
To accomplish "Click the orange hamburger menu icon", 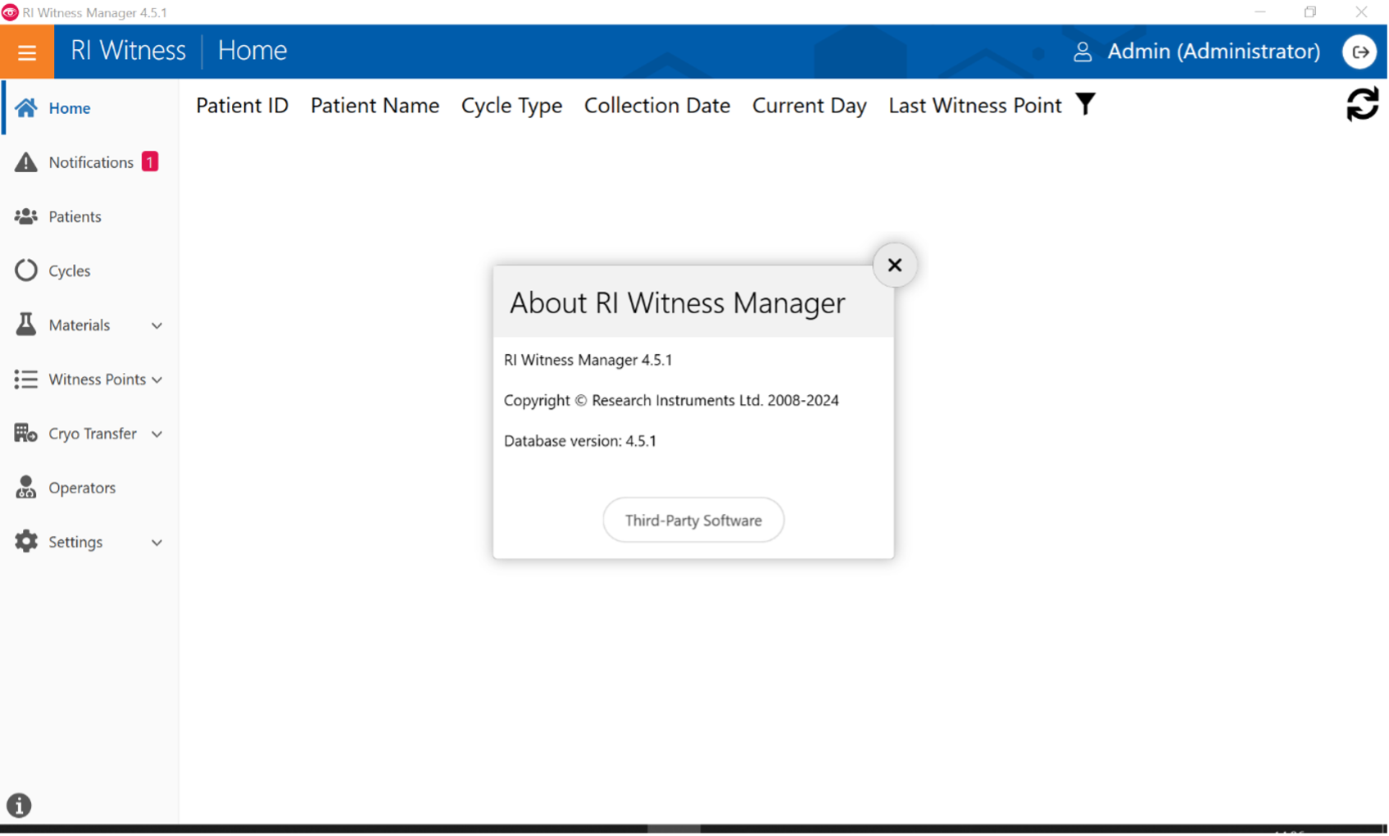I will pyautogui.click(x=27, y=52).
